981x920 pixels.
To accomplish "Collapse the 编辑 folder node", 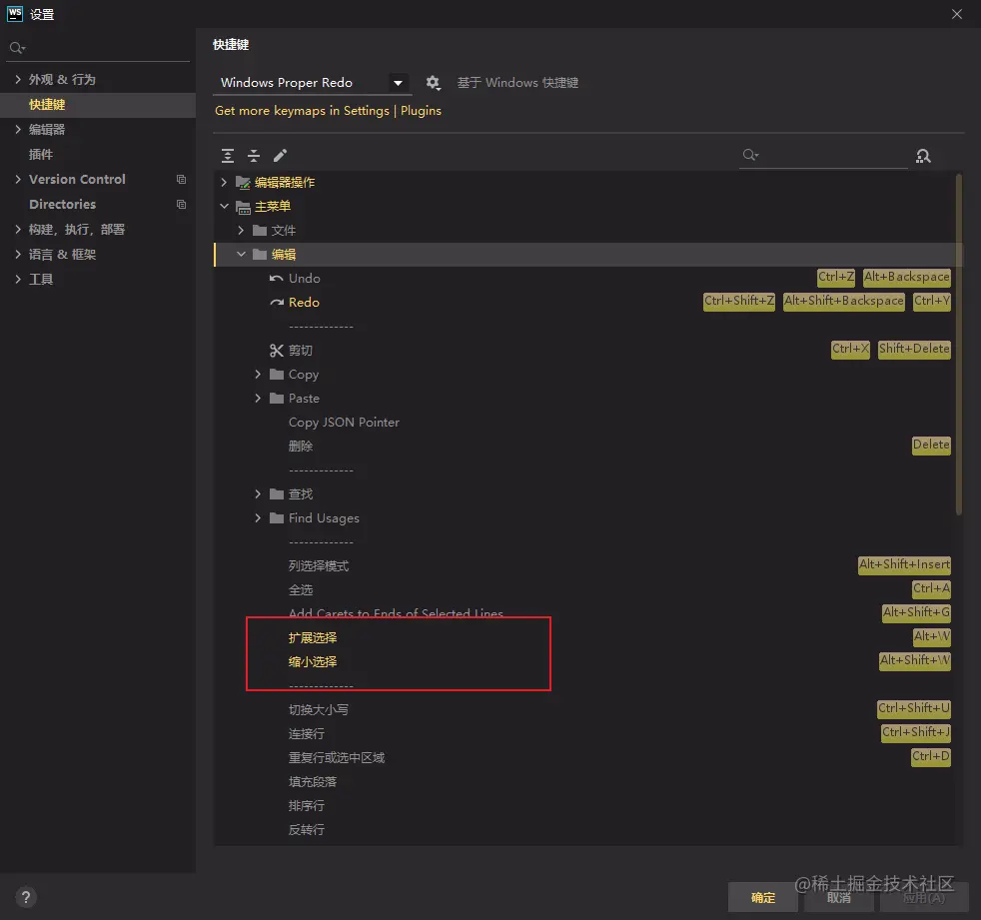I will tap(241, 254).
